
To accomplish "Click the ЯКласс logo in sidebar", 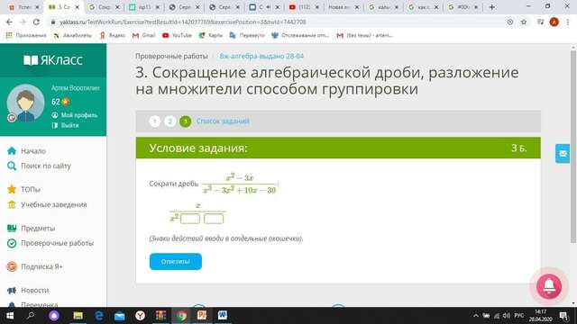I will click(x=53, y=60).
